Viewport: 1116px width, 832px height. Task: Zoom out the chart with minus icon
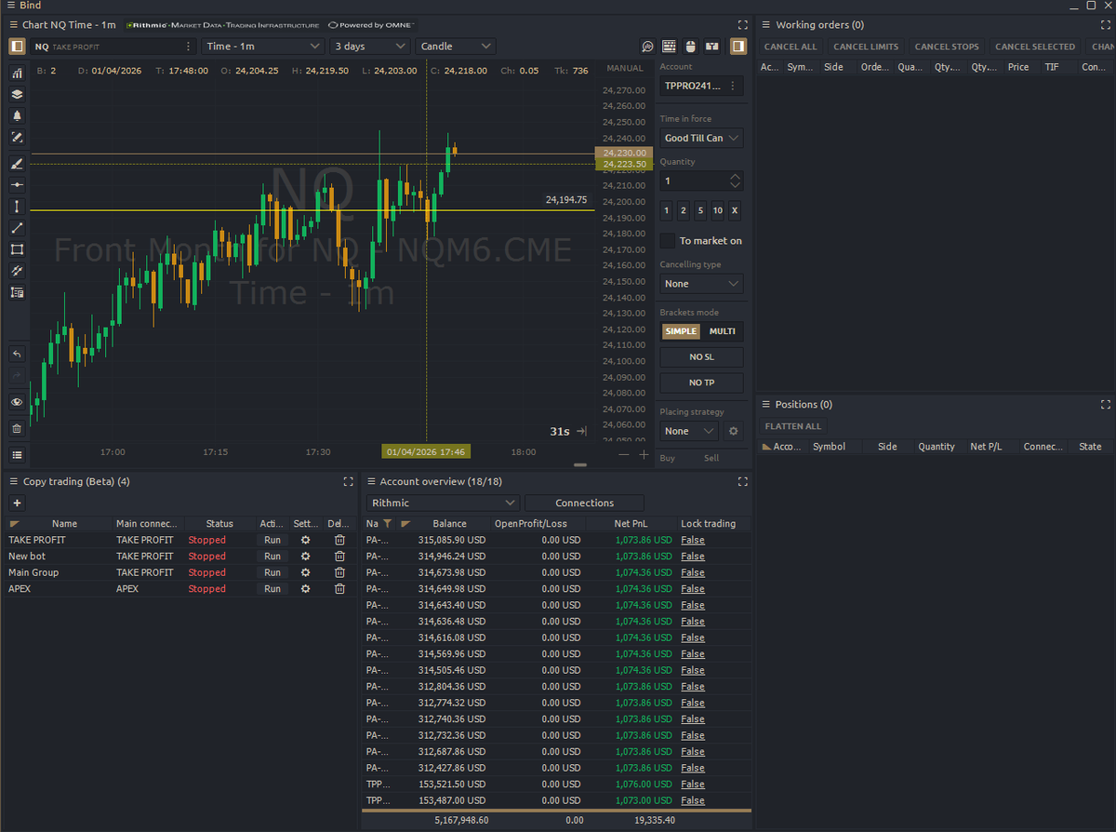[x=624, y=454]
